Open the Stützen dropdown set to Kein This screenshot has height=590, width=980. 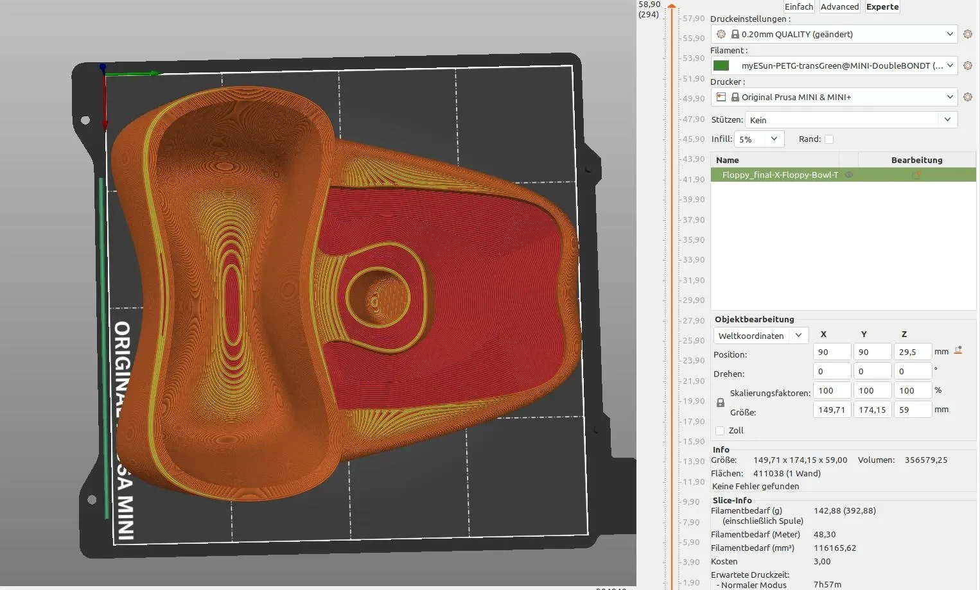pyautogui.click(x=851, y=120)
